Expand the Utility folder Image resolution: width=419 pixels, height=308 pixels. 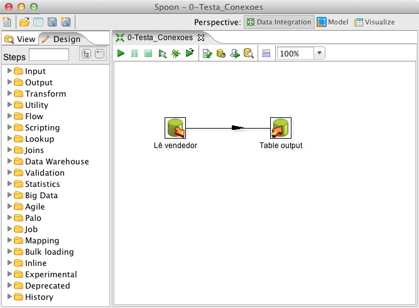9,105
